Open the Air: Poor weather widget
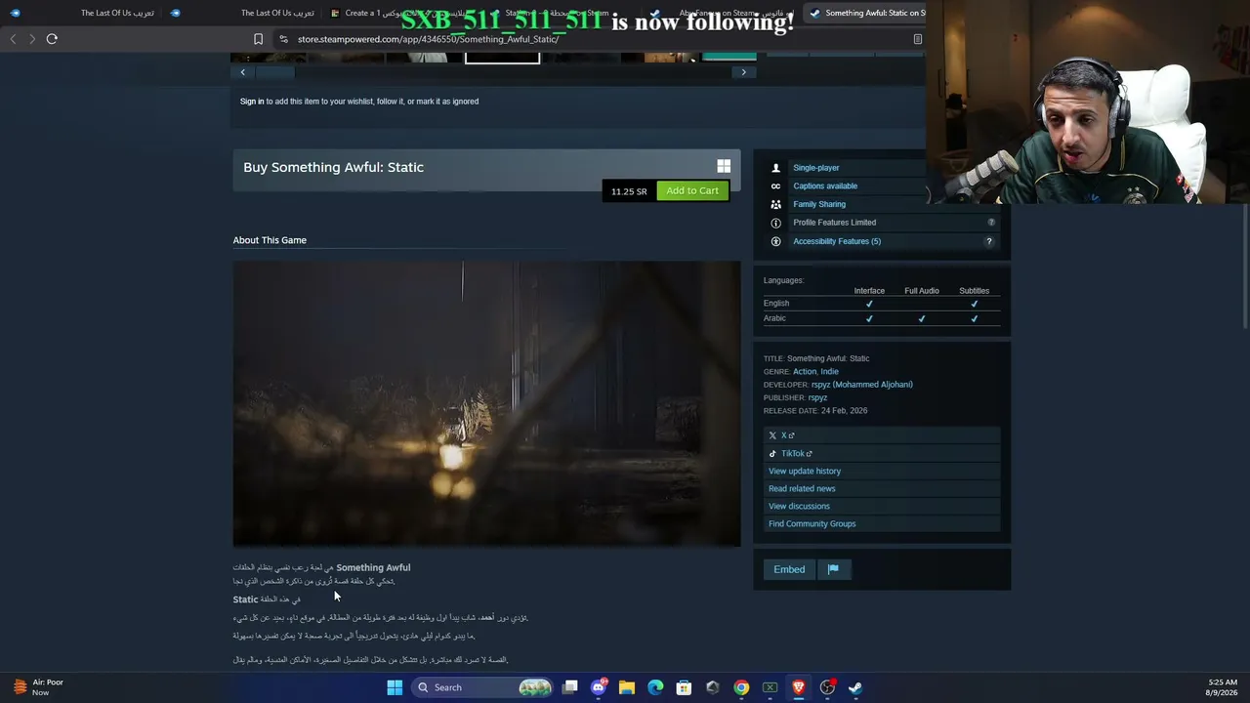 36,687
